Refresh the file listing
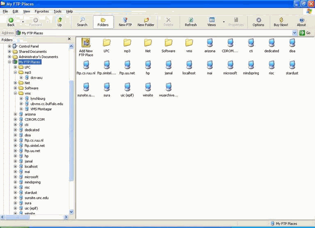This screenshot has width=315, height=228. [191, 22]
